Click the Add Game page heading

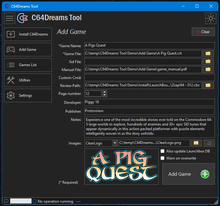[x=71, y=32]
